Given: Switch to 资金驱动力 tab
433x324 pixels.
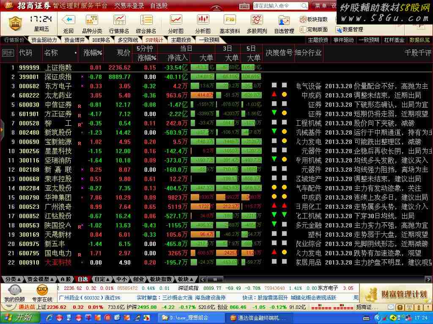Looking at the screenshot, I should [x=44, y=40].
